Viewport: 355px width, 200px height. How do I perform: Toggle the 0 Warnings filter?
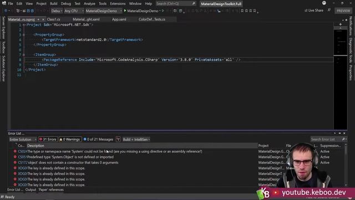(70, 139)
